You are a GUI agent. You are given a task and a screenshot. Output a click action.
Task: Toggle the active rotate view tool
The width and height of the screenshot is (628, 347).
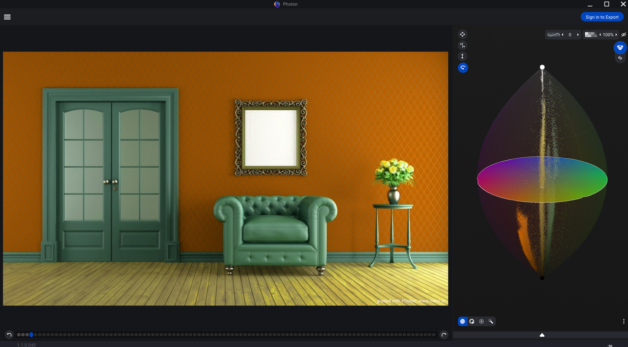(x=463, y=68)
